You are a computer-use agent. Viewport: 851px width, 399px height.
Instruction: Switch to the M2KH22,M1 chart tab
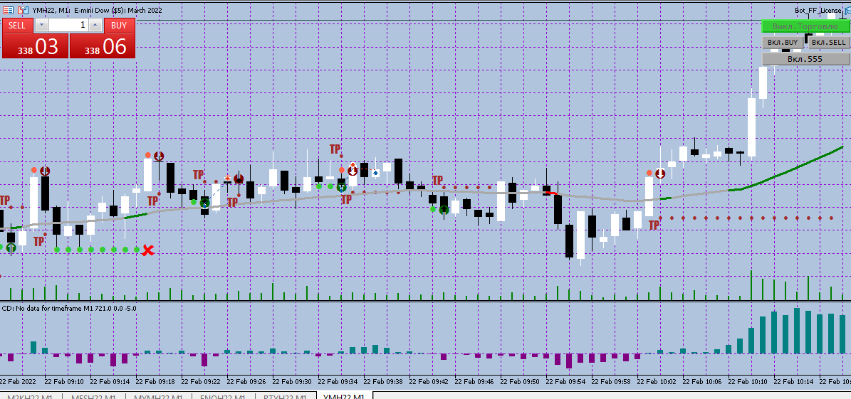pos(30,395)
